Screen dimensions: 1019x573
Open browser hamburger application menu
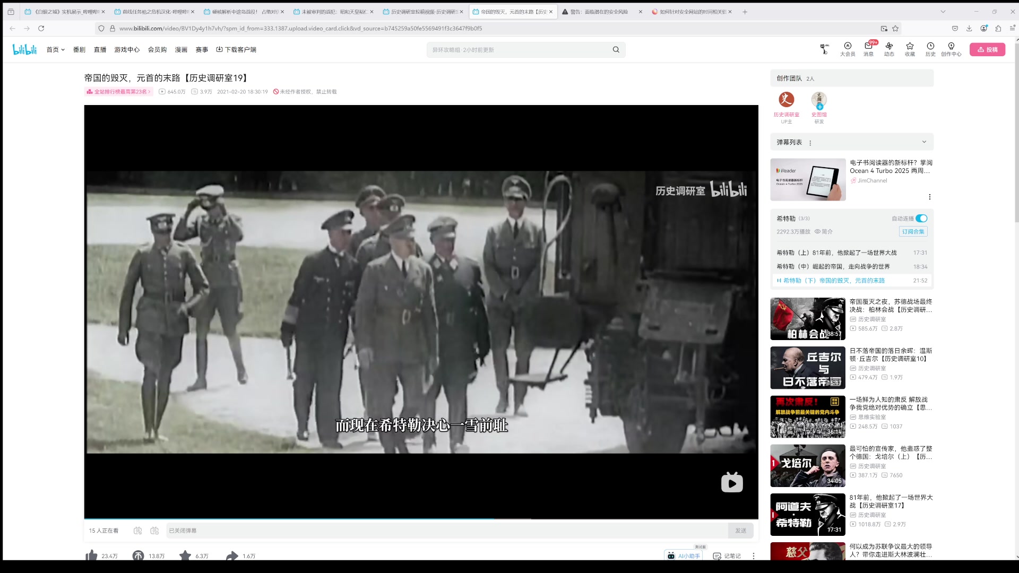(x=1012, y=28)
